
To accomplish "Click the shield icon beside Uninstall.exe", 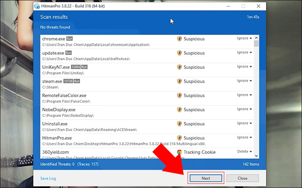I will click(x=179, y=124).
